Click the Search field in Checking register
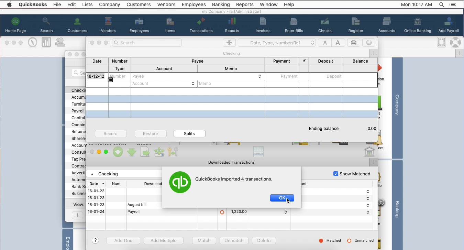The image size is (464, 250). [147, 43]
